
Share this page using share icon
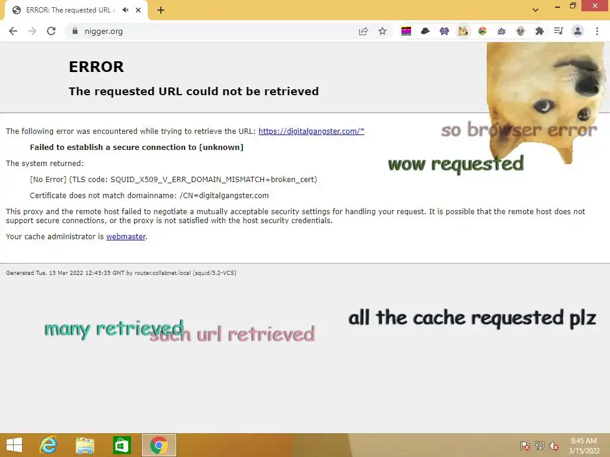click(363, 31)
